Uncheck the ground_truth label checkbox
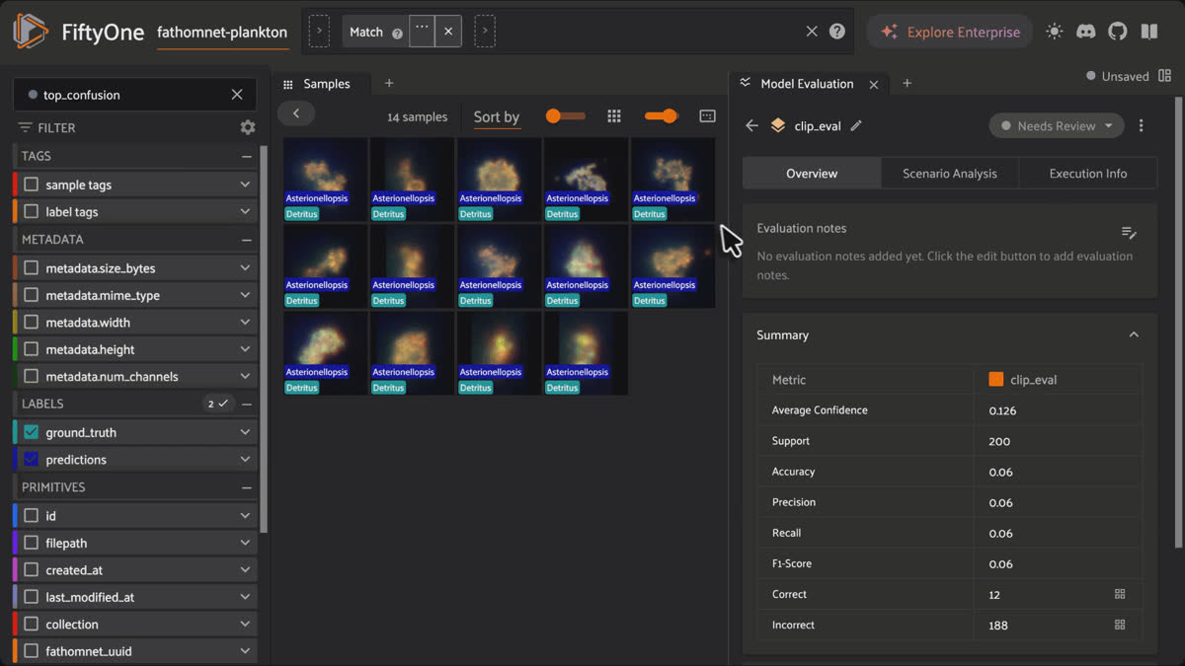The height and width of the screenshot is (666, 1185). (x=32, y=432)
